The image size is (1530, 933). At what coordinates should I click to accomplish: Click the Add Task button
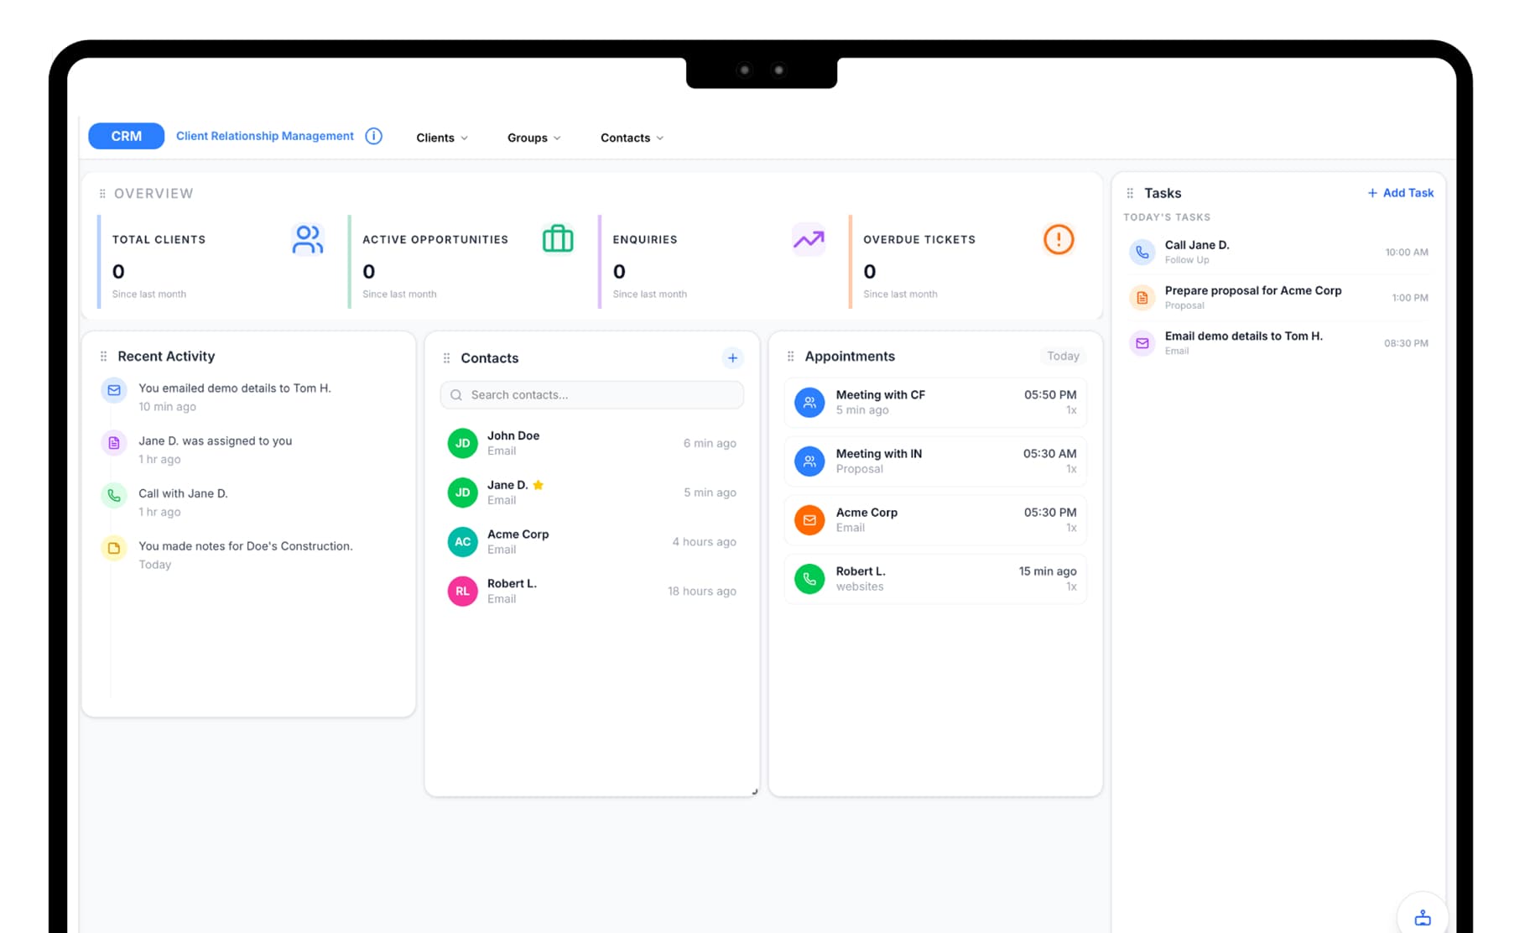click(x=1400, y=193)
